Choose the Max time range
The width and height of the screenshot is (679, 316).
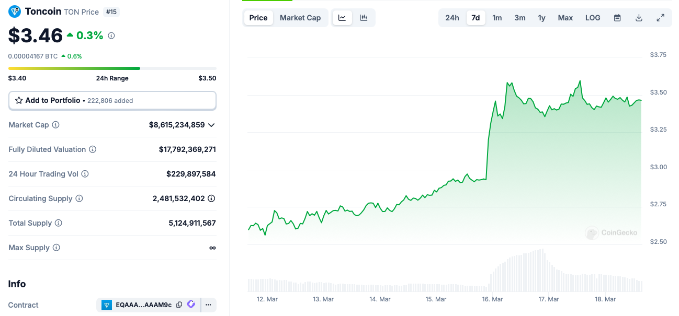point(565,18)
